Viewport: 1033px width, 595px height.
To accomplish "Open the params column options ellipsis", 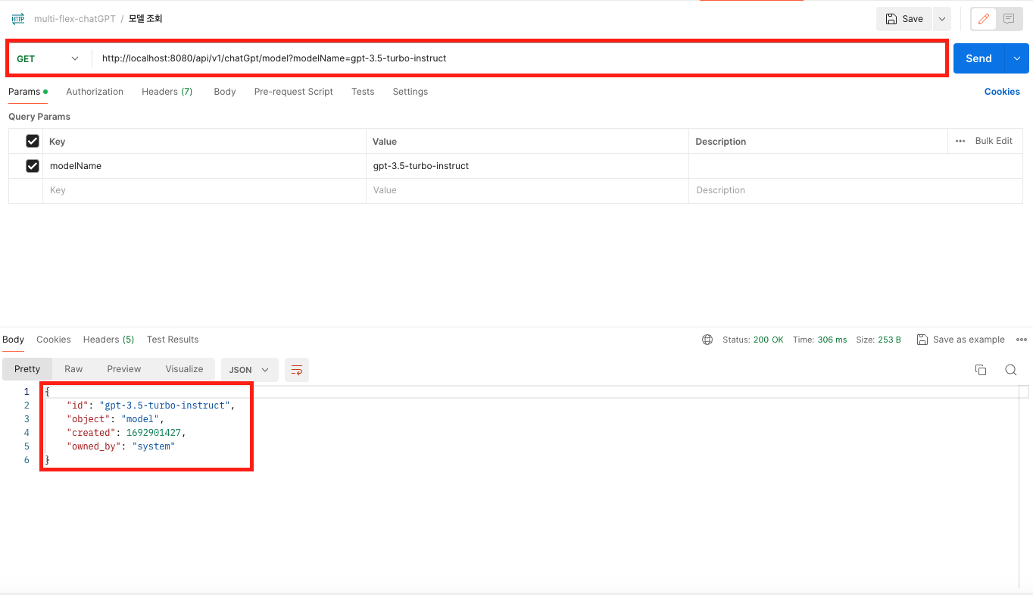I will pos(960,141).
